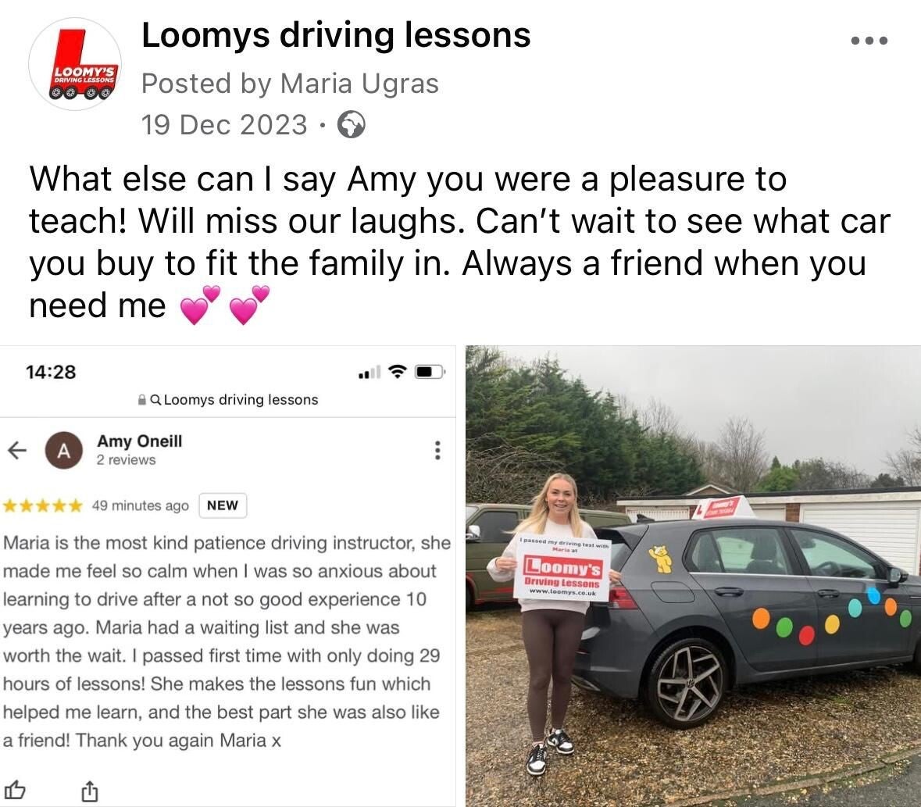Tap the share icon under the review

pyautogui.click(x=89, y=791)
